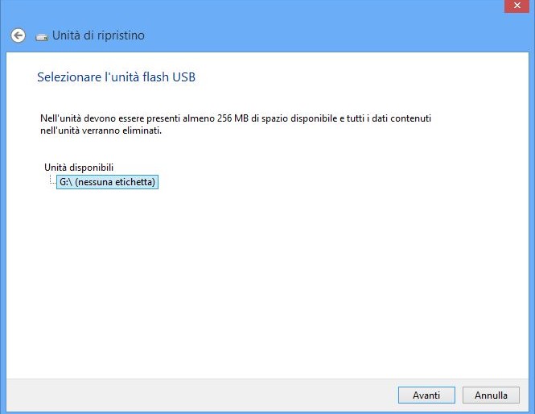Click the Unità di ripristino window title
The image size is (535, 414).
pos(98,35)
